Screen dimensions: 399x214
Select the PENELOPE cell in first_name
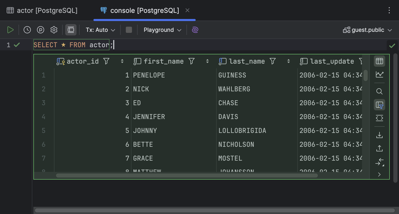[x=149, y=75]
